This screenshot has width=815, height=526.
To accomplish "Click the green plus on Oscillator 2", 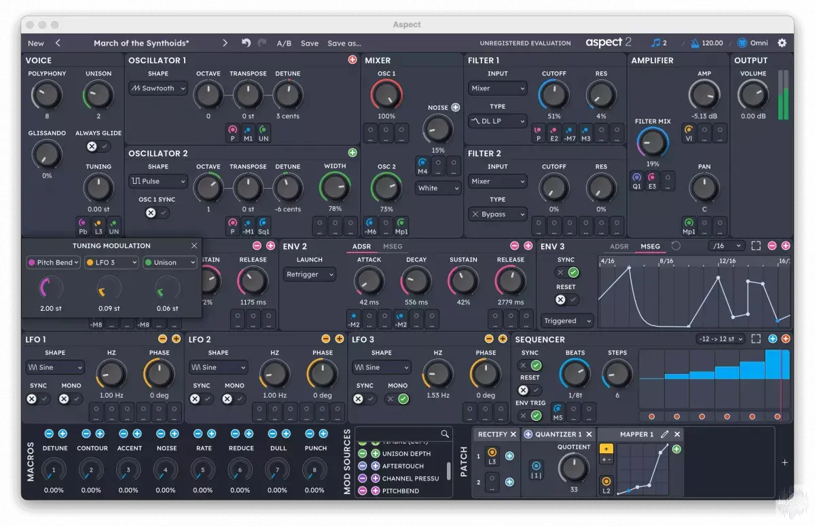I will pos(352,153).
